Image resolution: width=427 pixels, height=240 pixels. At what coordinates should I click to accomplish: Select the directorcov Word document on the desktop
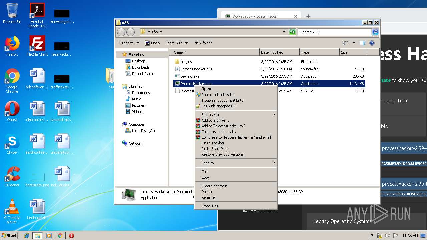click(x=37, y=111)
